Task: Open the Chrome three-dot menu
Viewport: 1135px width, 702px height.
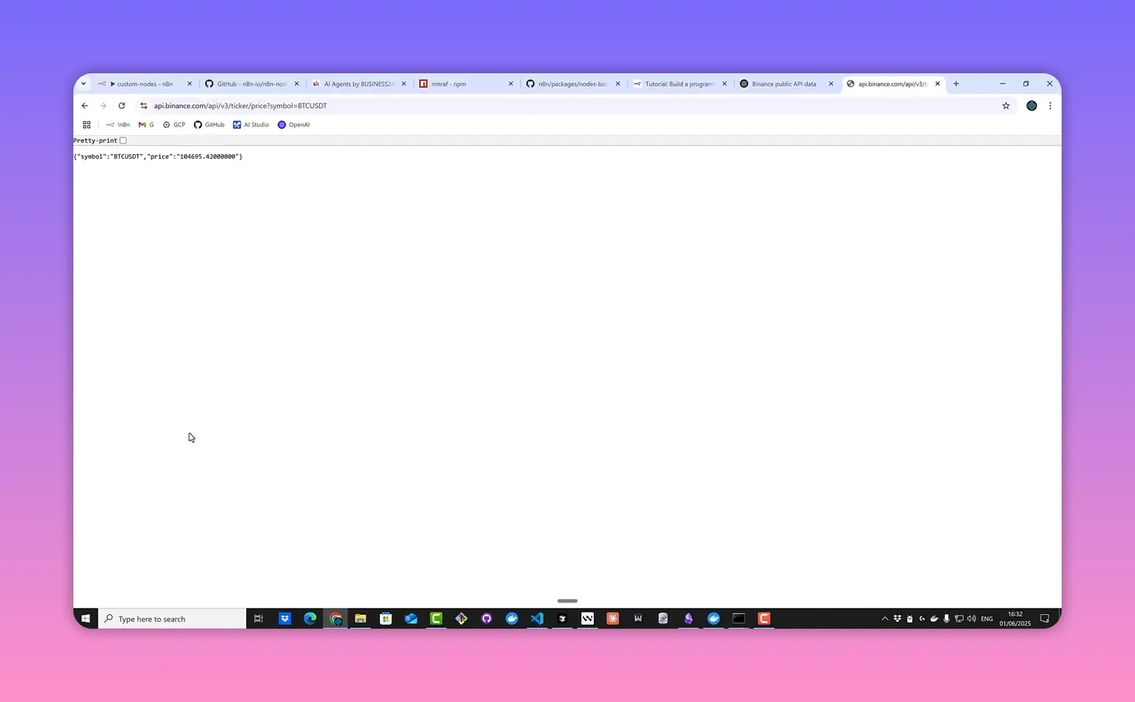Action: click(x=1050, y=106)
